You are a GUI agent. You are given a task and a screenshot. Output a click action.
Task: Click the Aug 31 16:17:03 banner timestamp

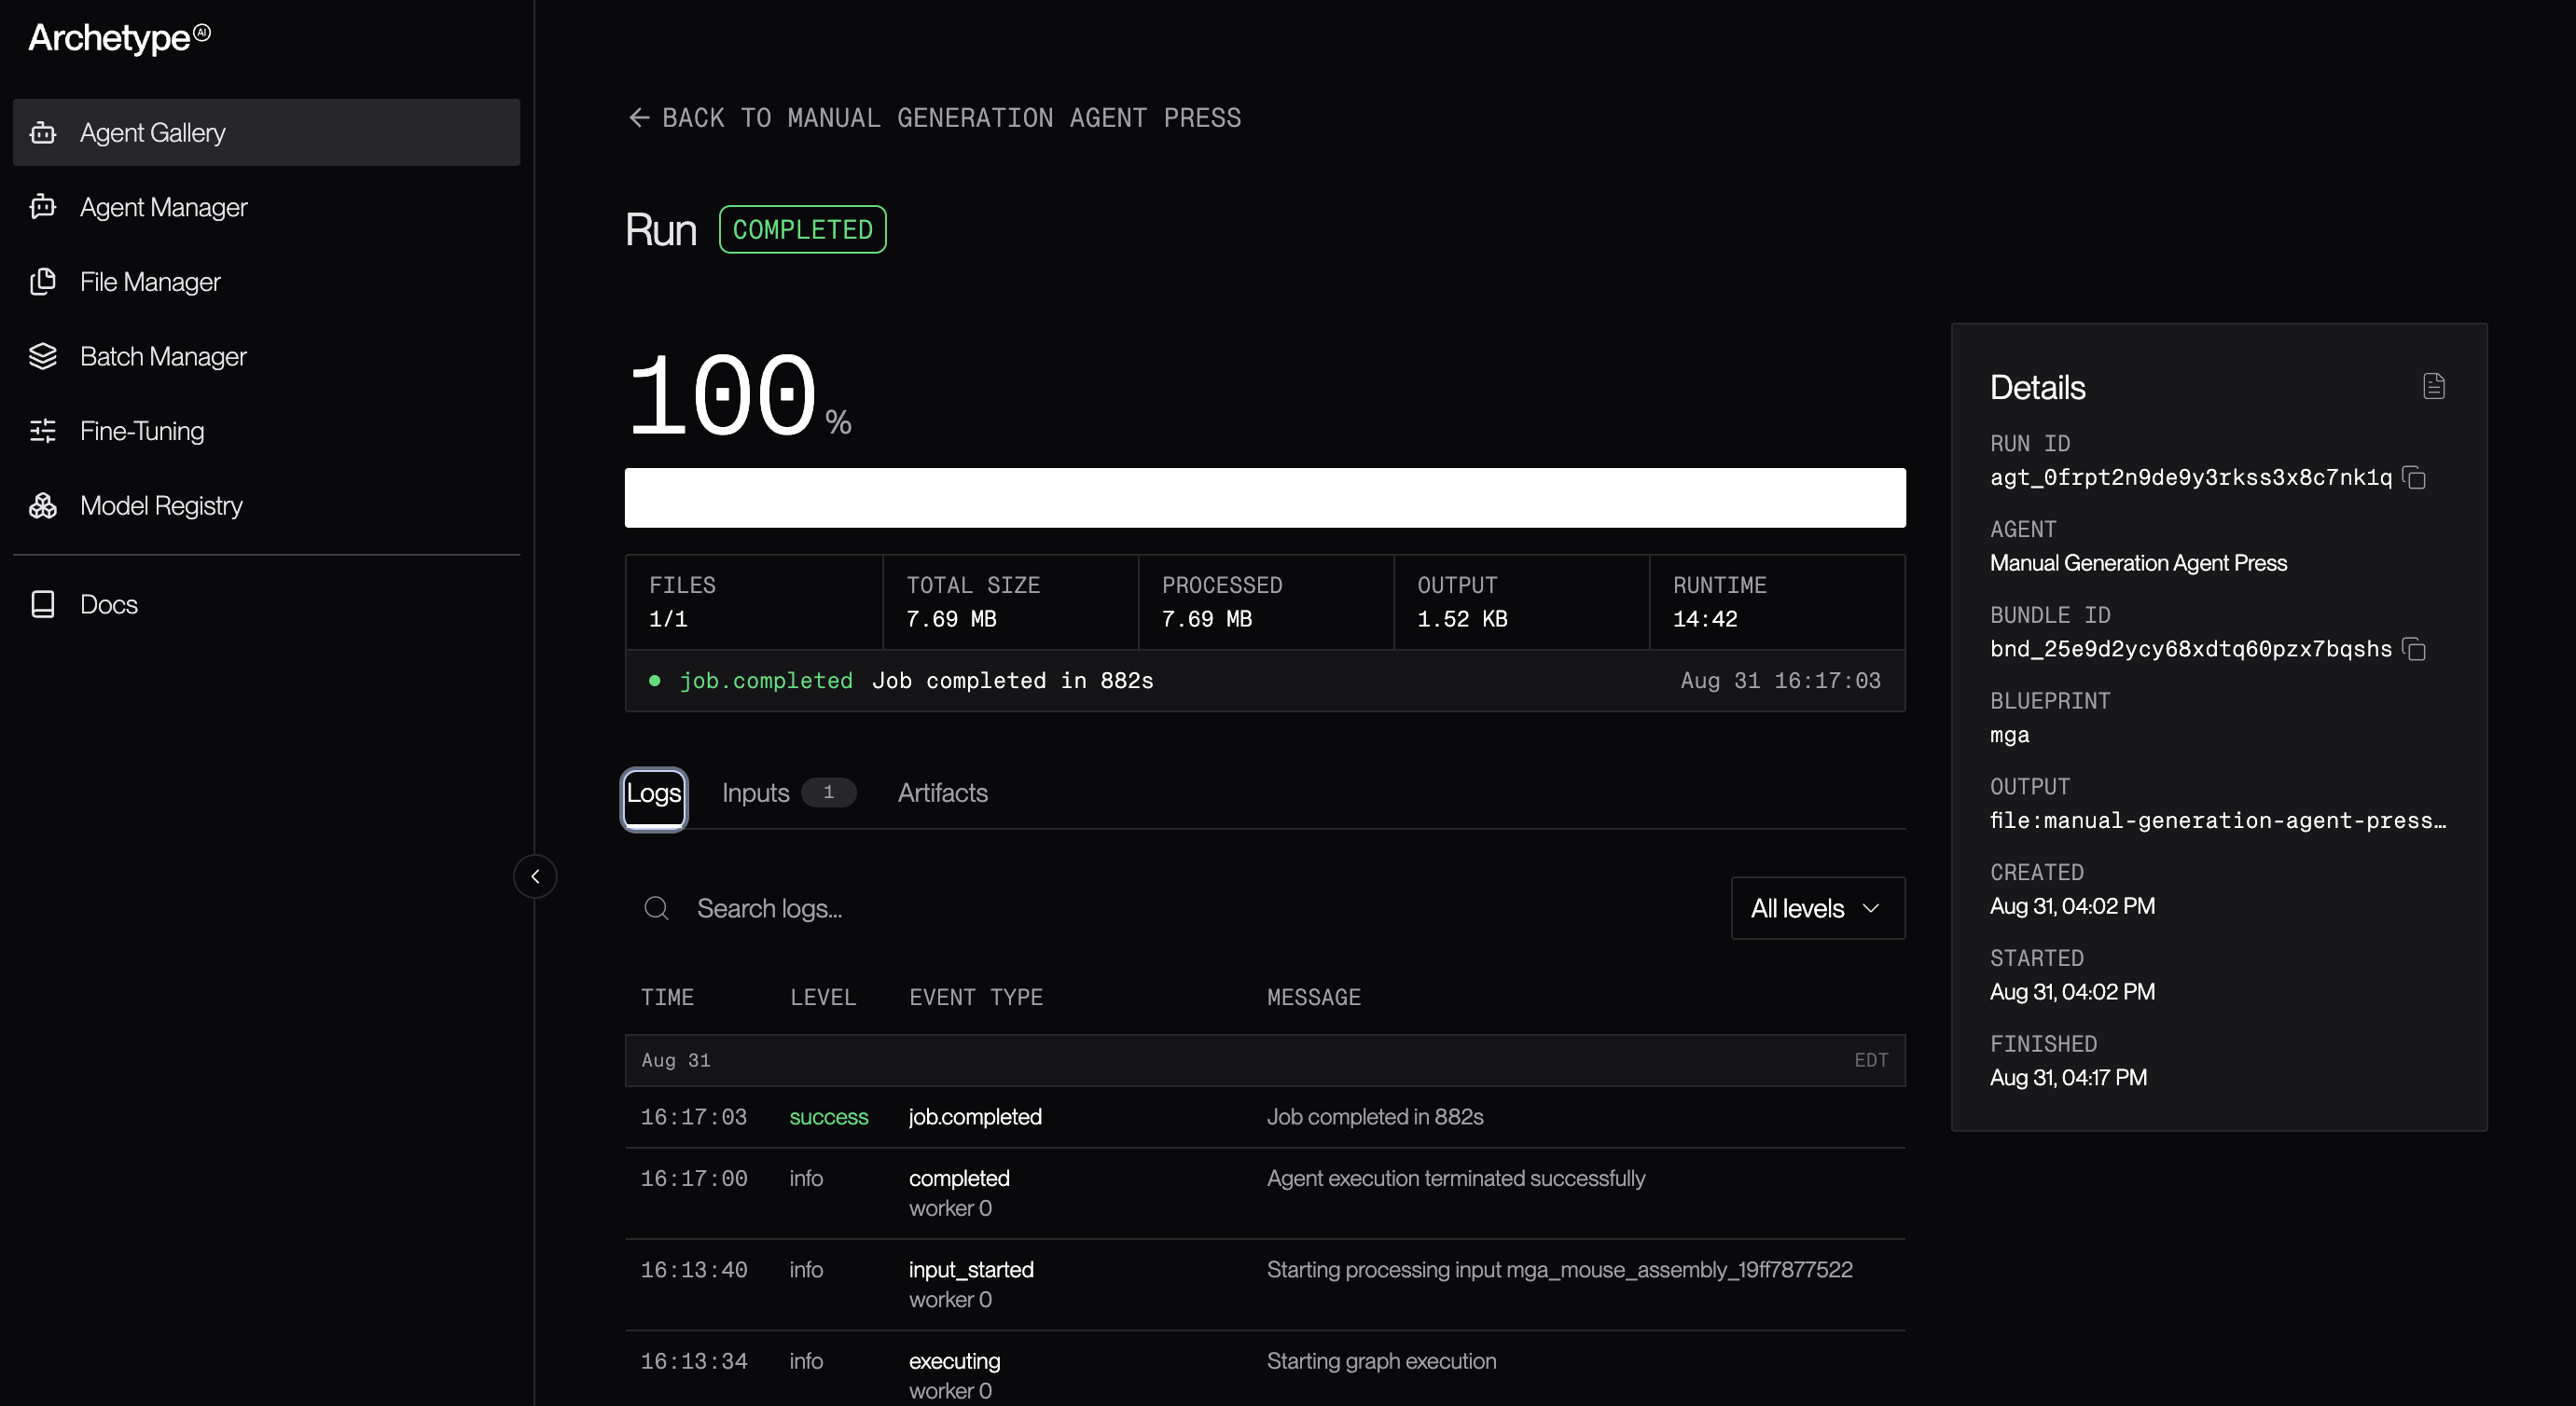1780,681
